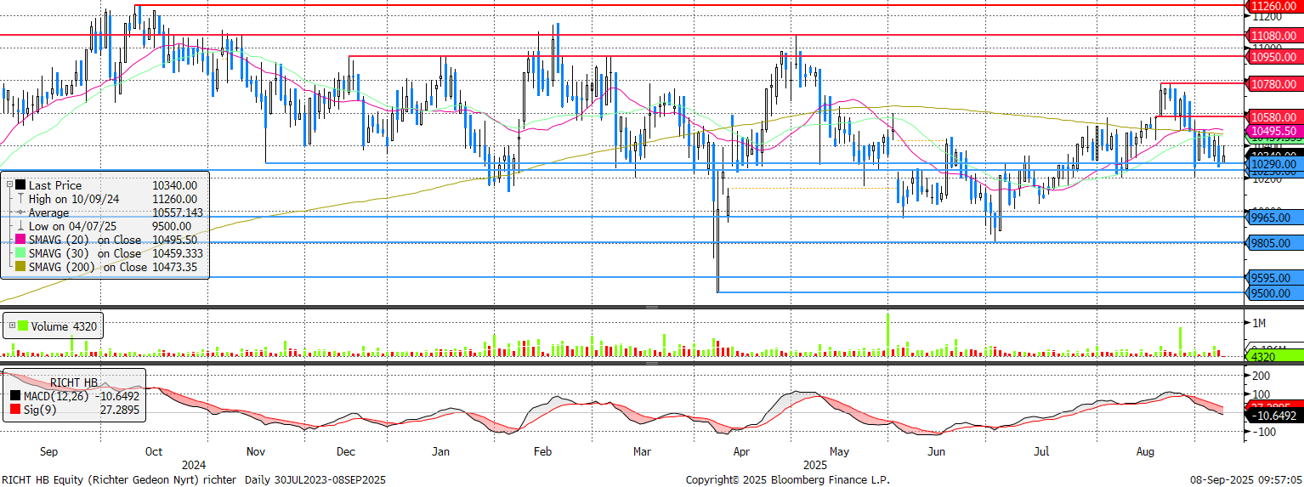Viewport: 1304px width, 487px height.
Task: Click the -10.6492 MACD axis tag
Action: pyautogui.click(x=1275, y=416)
